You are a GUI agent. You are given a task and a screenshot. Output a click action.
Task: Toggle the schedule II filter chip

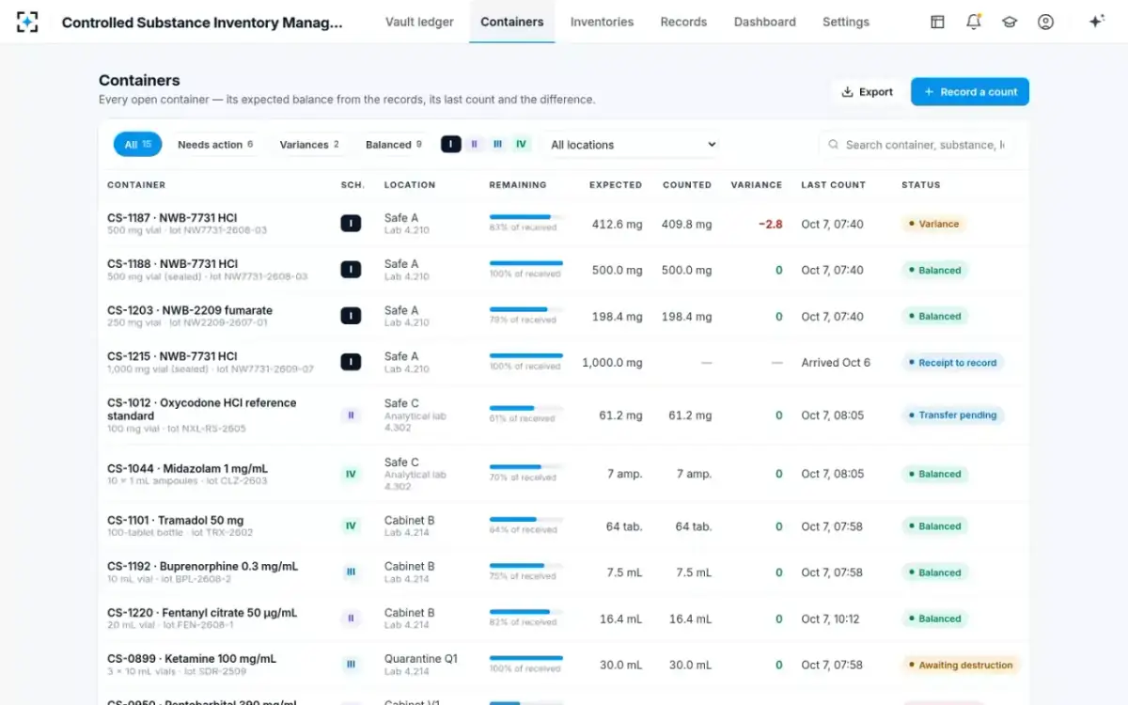tap(475, 144)
